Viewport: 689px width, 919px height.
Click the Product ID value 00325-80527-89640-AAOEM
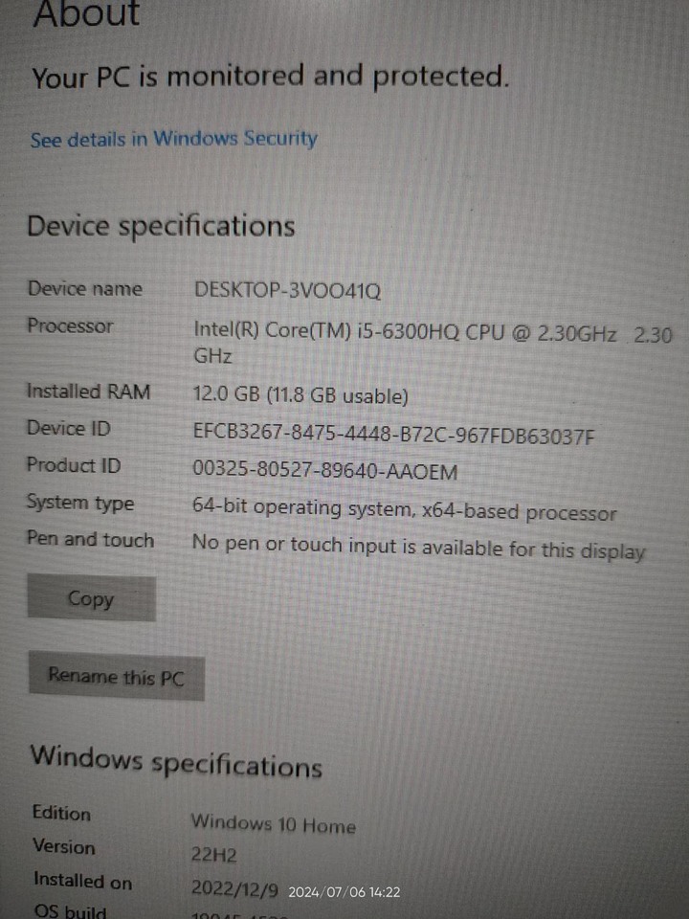pyautogui.click(x=325, y=471)
